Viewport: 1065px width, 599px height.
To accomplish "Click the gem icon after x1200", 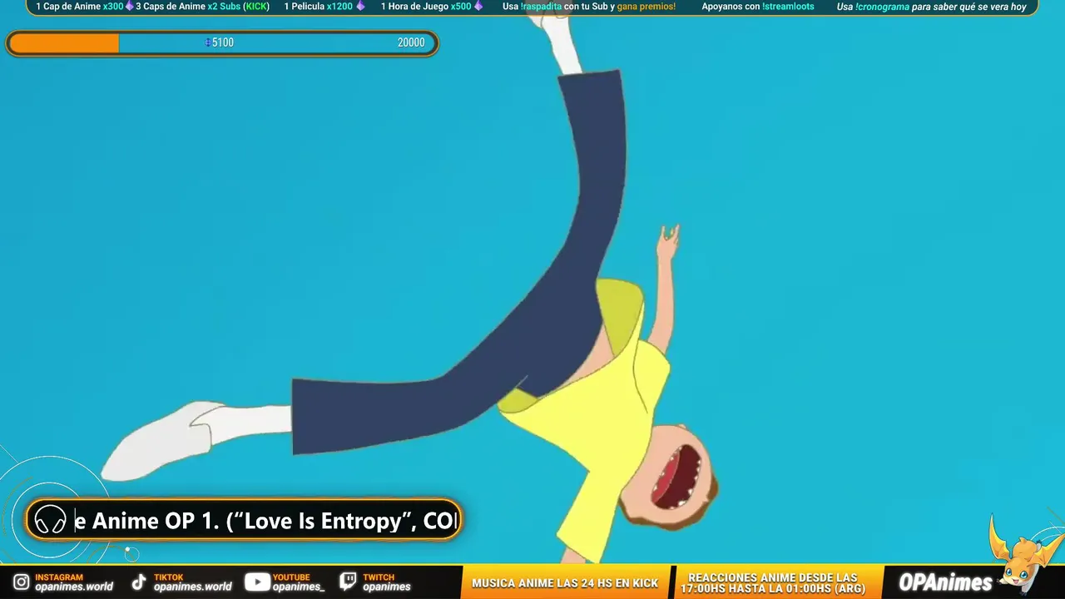I will (360, 7).
